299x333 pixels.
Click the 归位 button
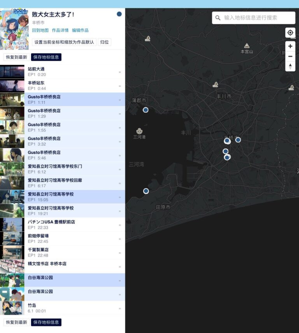(104, 42)
